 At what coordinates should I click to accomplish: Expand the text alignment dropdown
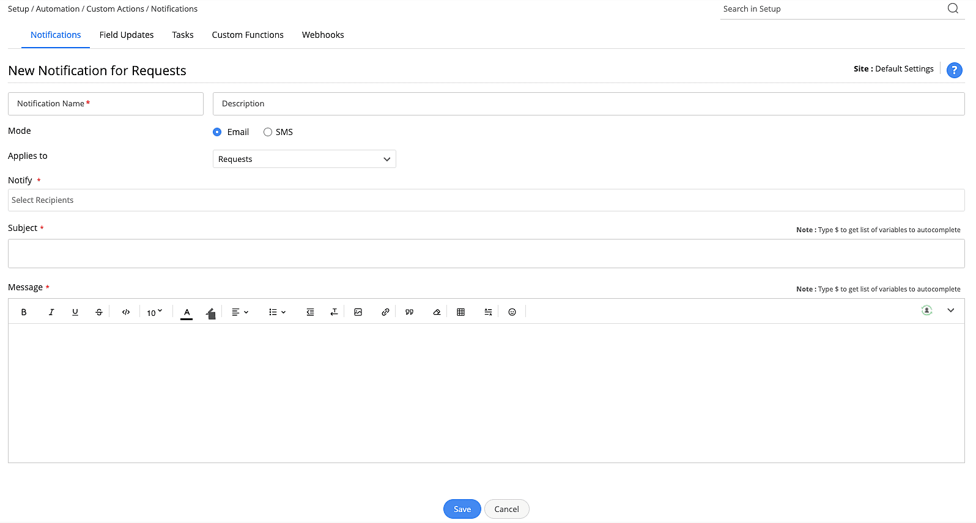(240, 312)
